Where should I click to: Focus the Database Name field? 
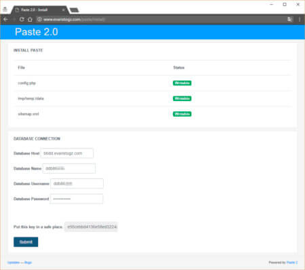[69, 168]
